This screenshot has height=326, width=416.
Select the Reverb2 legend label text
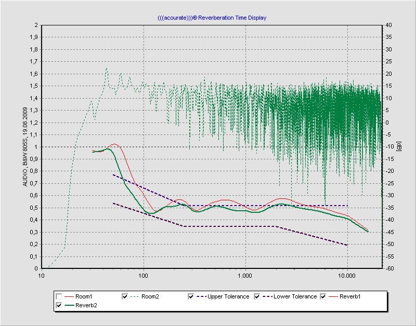(86, 306)
